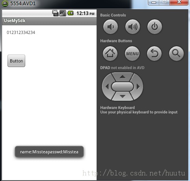
Task: Close the 5554:AVD1 emulator window
Action: (x=179, y=2)
